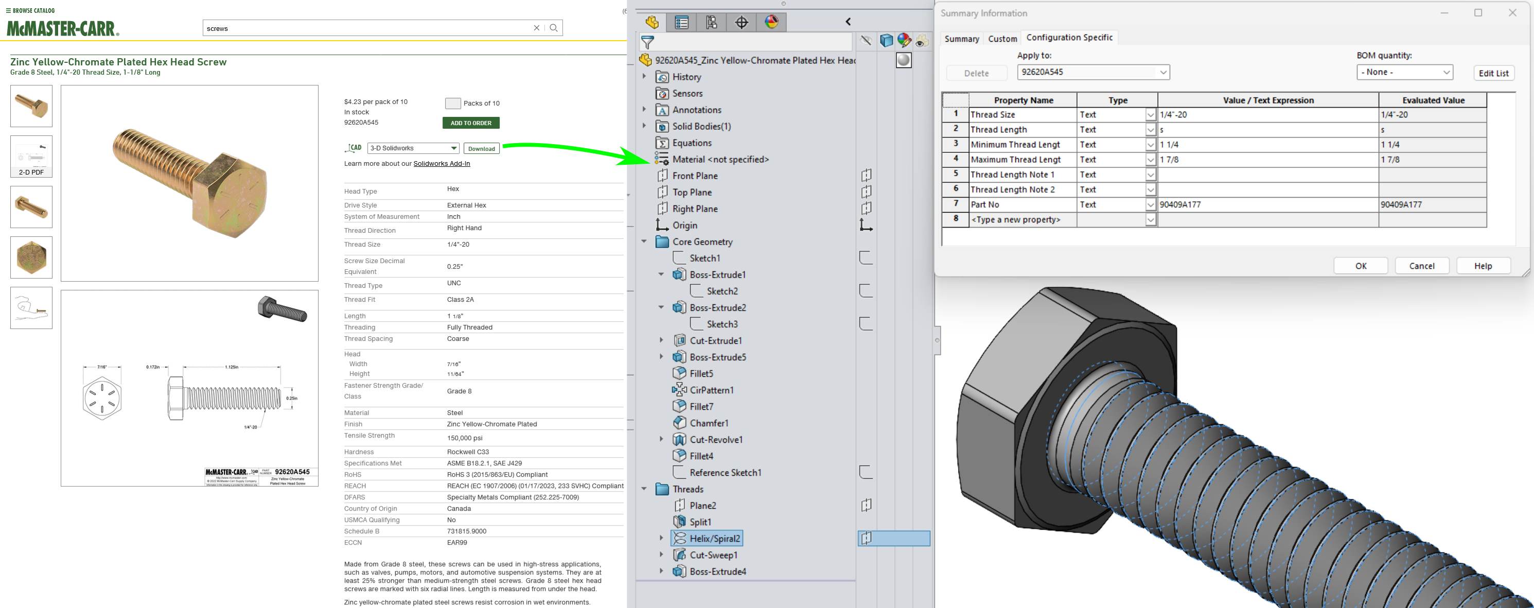Expand the Cut-Revolve1 feature

point(661,439)
